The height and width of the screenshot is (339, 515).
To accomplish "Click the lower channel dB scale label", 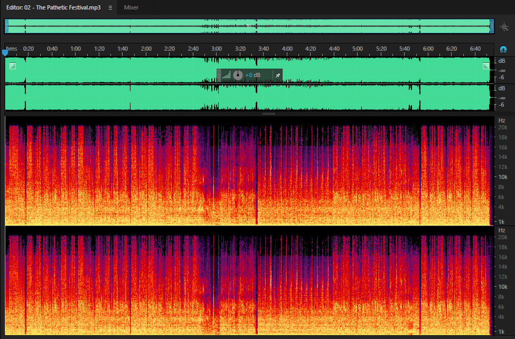I will pyautogui.click(x=502, y=88).
